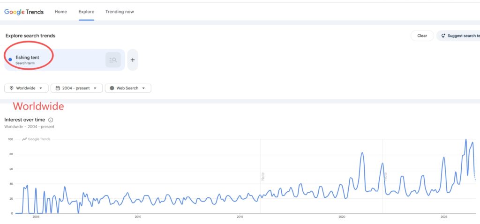The height and width of the screenshot is (224, 480).
Task: Select the Explore tab
Action: 86,12
